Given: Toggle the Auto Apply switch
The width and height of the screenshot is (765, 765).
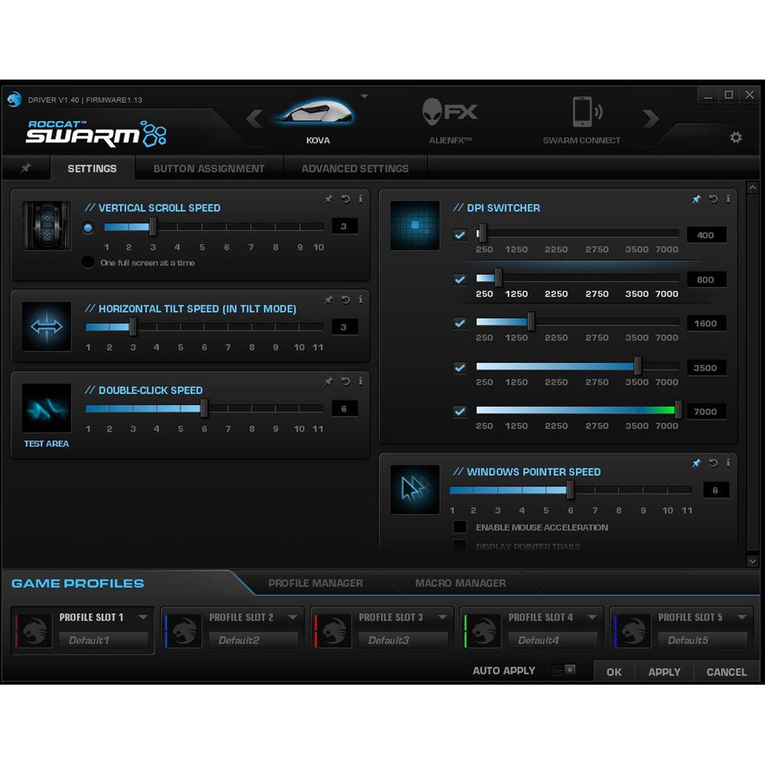Looking at the screenshot, I should 564,670.
